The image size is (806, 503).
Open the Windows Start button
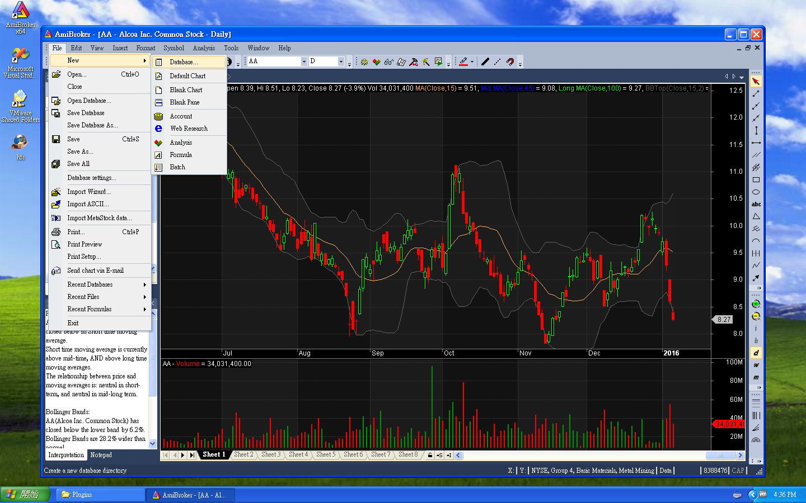[x=25, y=495]
